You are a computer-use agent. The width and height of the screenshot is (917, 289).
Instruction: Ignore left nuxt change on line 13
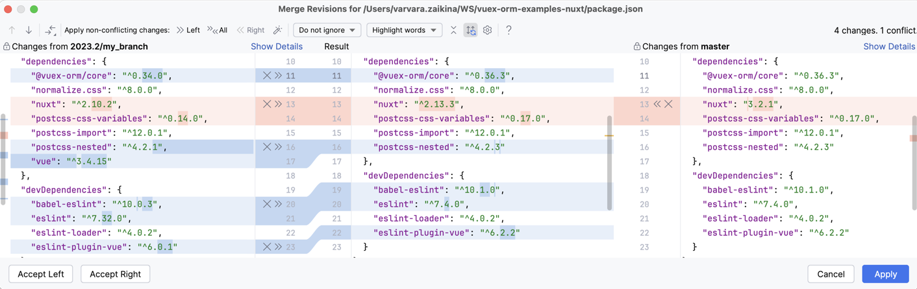267,104
